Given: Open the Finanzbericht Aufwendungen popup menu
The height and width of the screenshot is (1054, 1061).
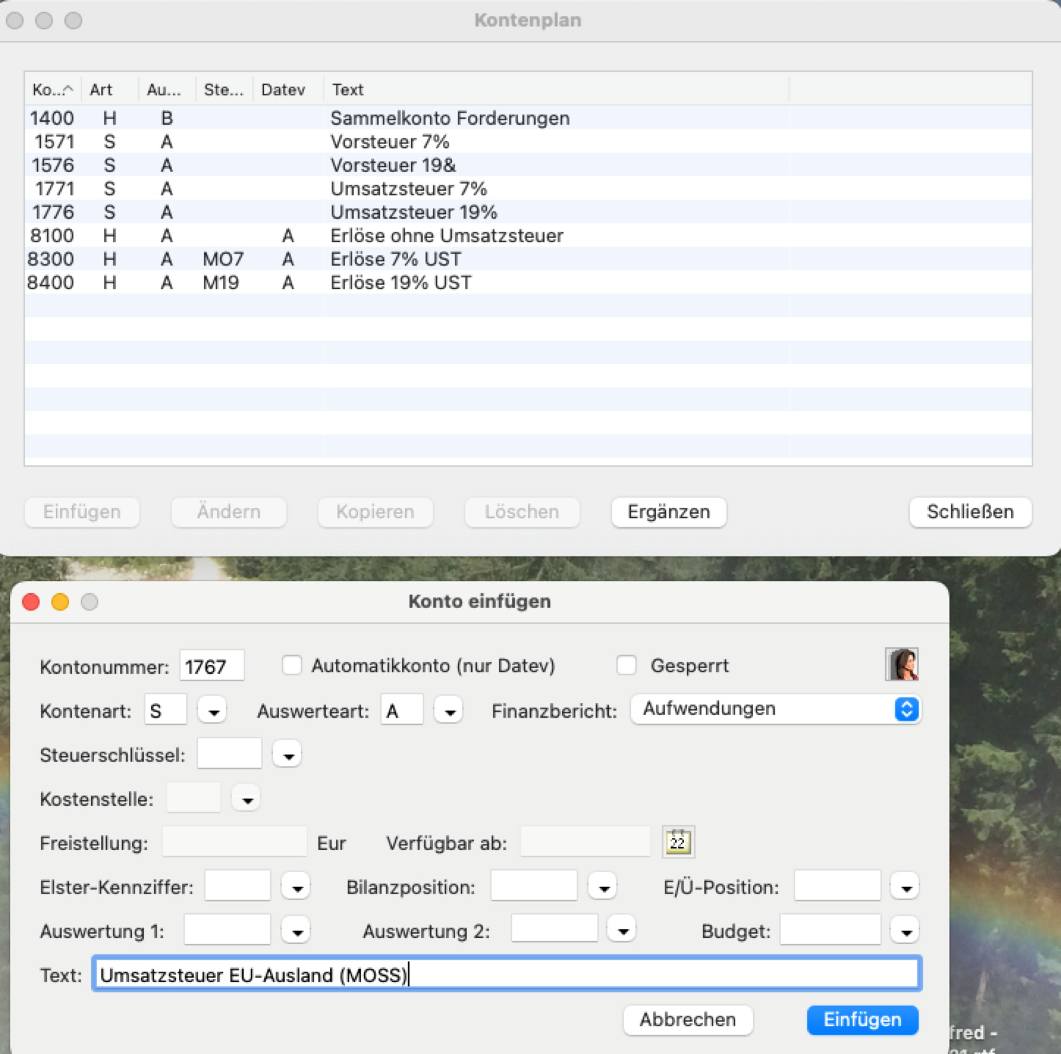Looking at the screenshot, I should coord(775,709).
